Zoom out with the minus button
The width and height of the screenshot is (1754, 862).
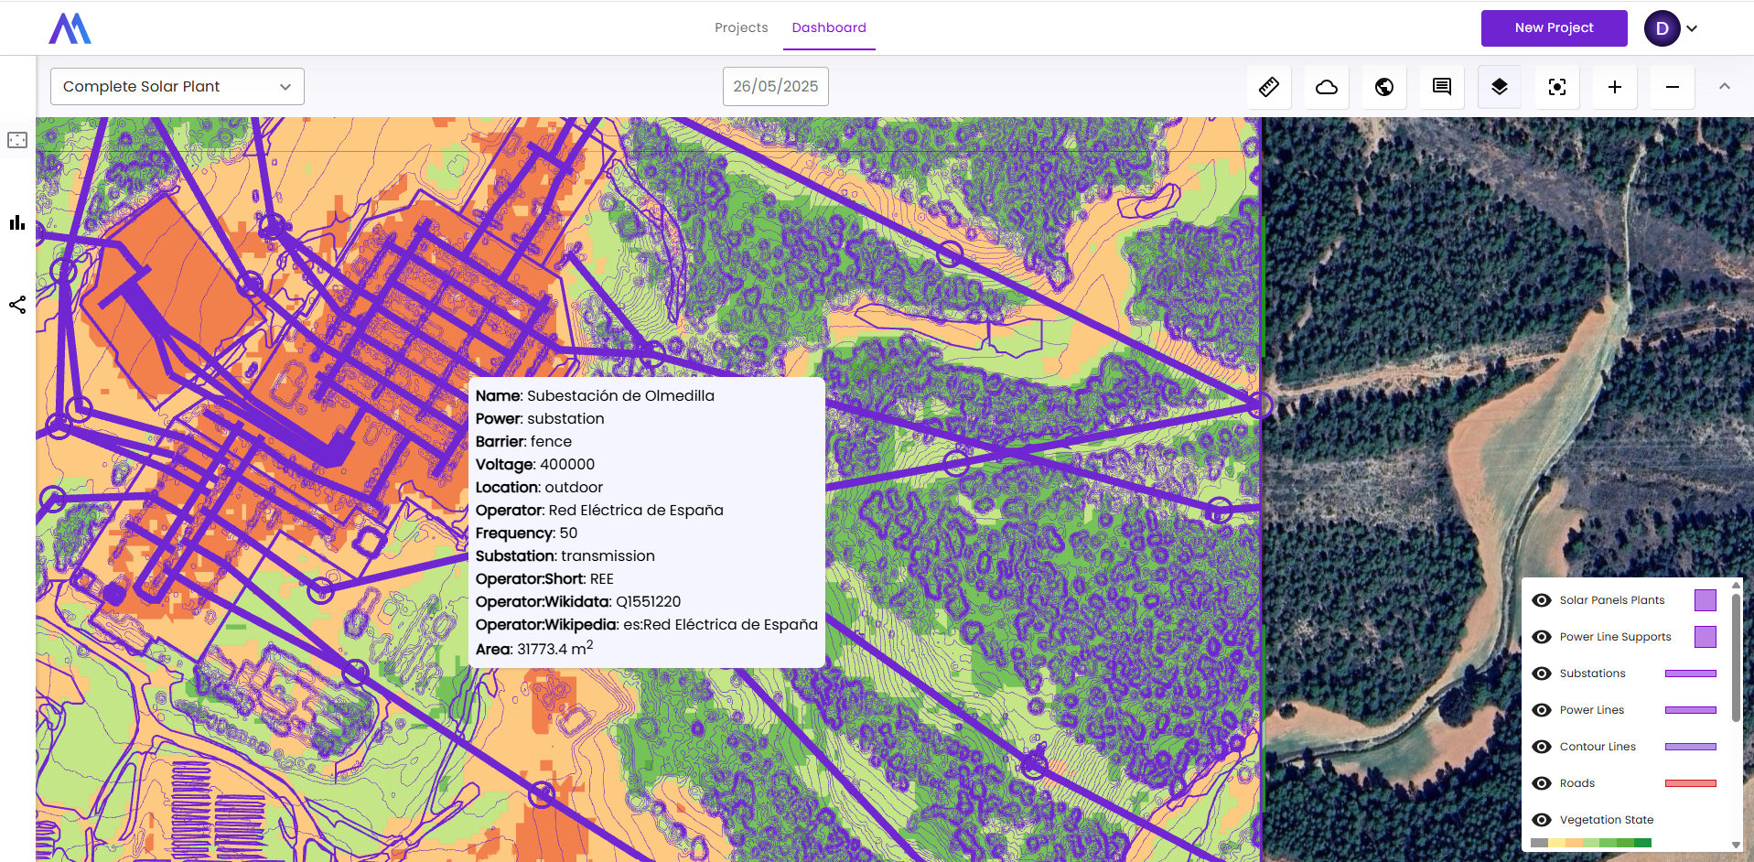(x=1673, y=87)
